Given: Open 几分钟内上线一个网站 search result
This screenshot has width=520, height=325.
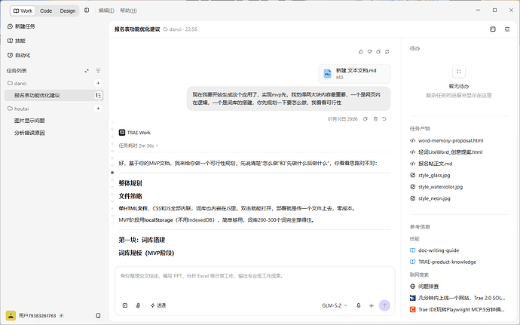Looking at the screenshot, I should click(x=457, y=298).
